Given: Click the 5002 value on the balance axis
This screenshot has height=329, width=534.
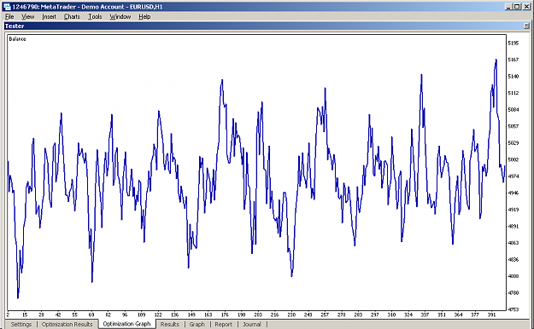Looking at the screenshot, I should pyautogui.click(x=513, y=159).
